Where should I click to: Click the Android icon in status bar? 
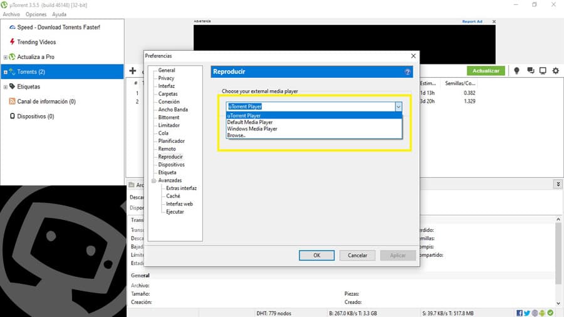542,313
